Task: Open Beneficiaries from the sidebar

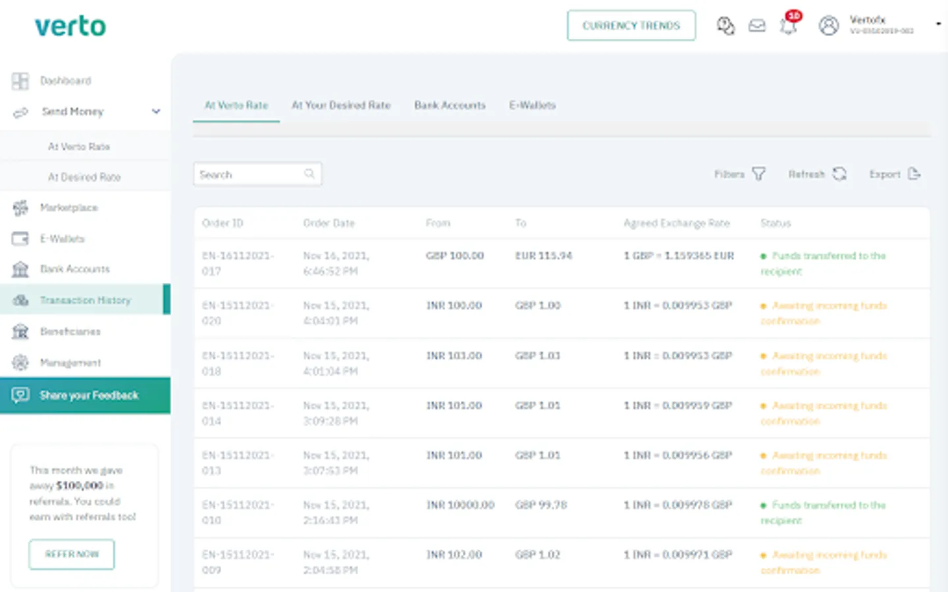Action: 70,332
